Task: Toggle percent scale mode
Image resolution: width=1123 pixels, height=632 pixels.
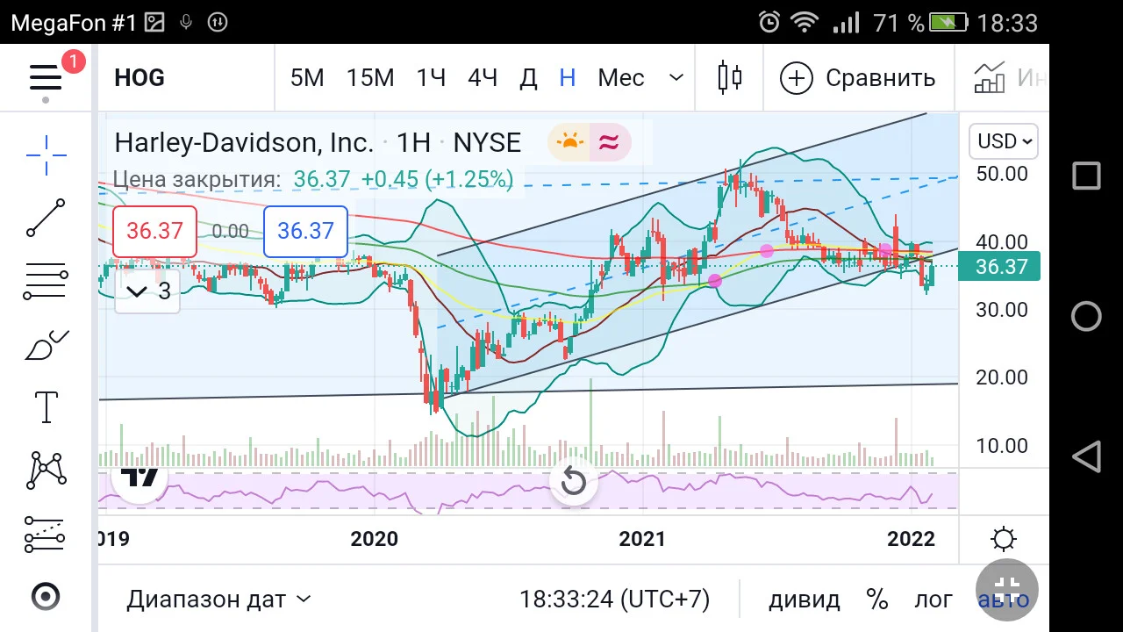Action: (876, 600)
